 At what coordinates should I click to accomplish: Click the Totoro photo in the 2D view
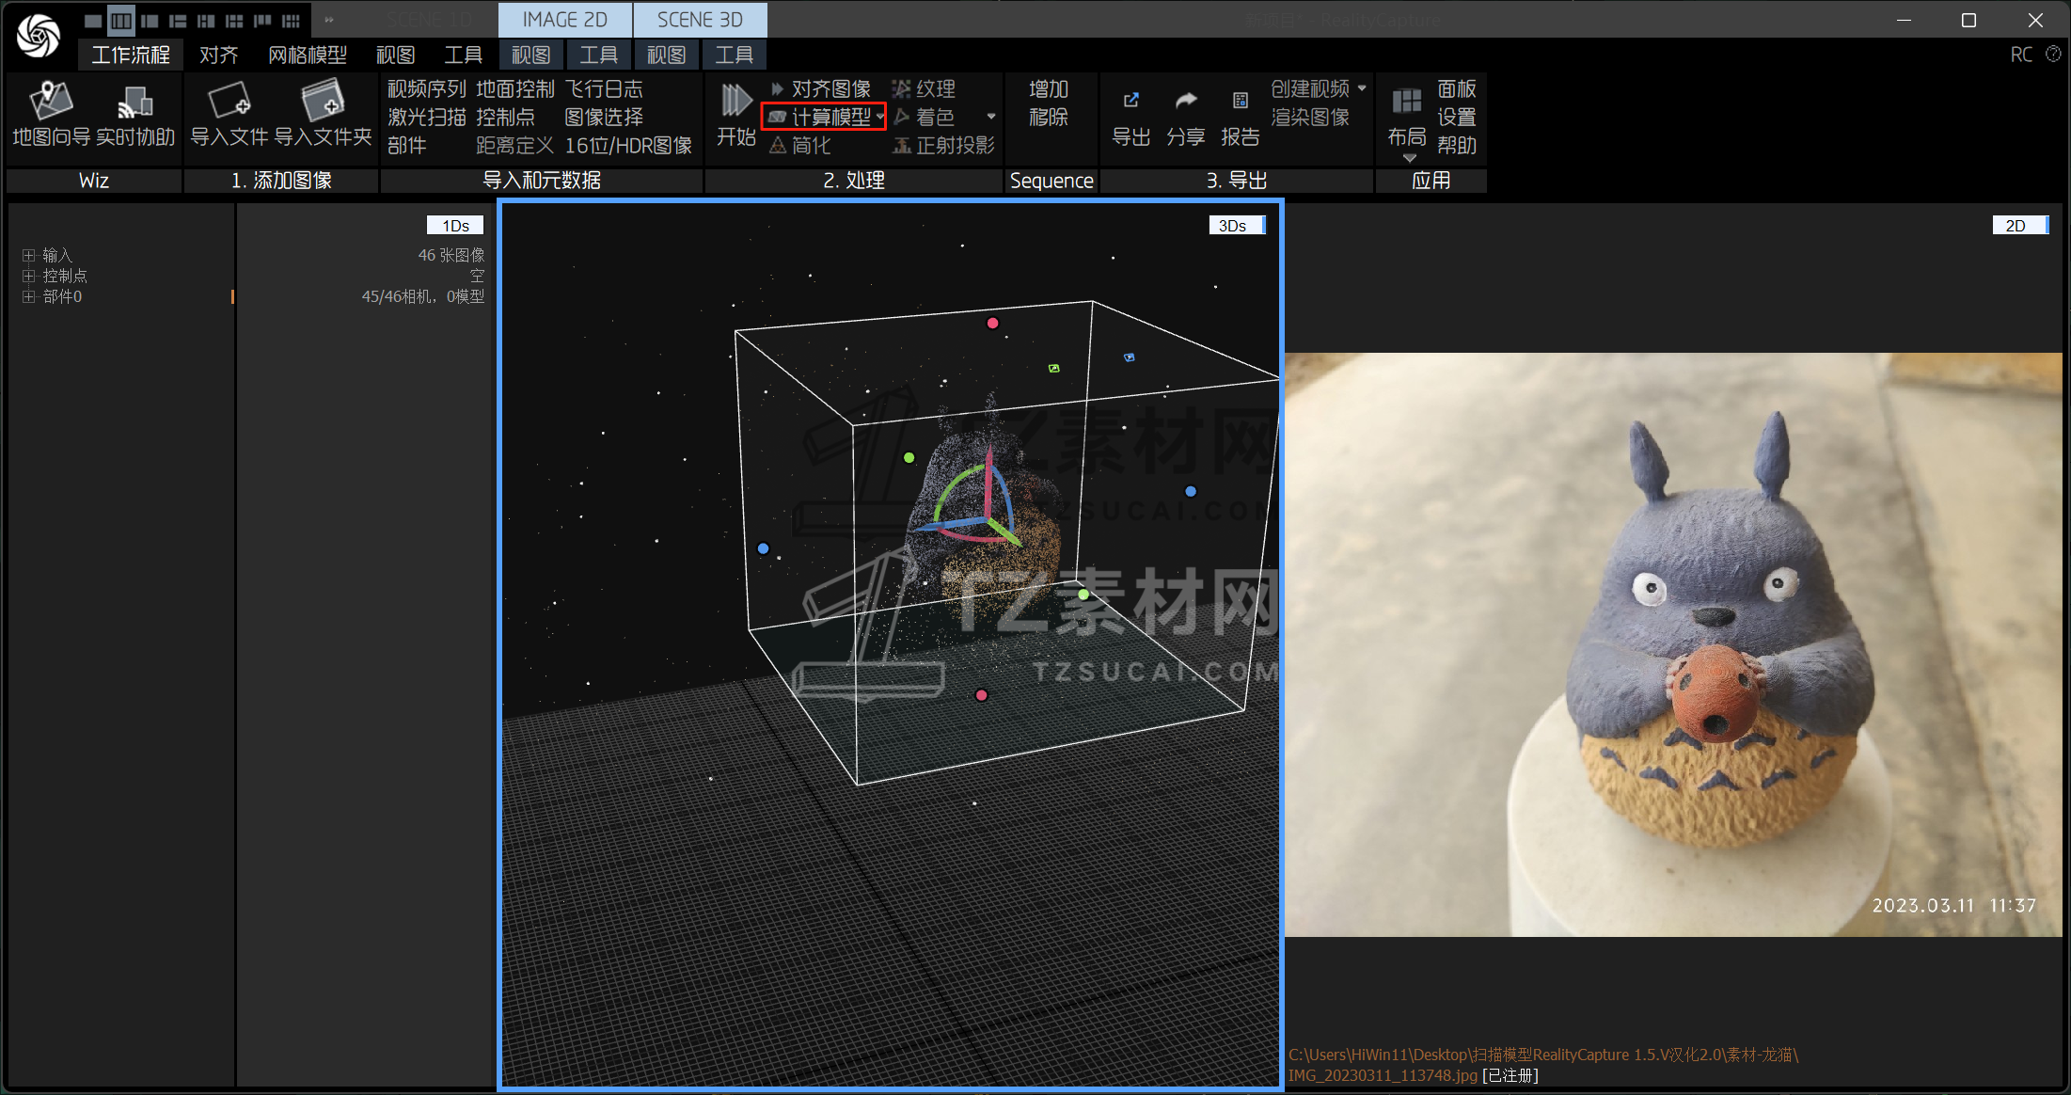(1673, 644)
